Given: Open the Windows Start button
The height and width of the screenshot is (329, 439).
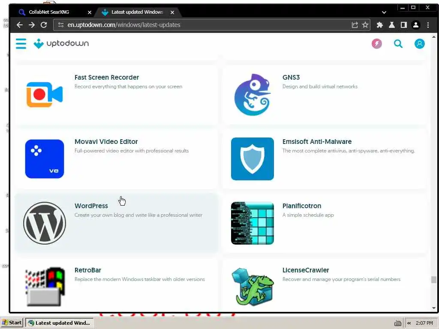Looking at the screenshot, I should tap(12, 323).
